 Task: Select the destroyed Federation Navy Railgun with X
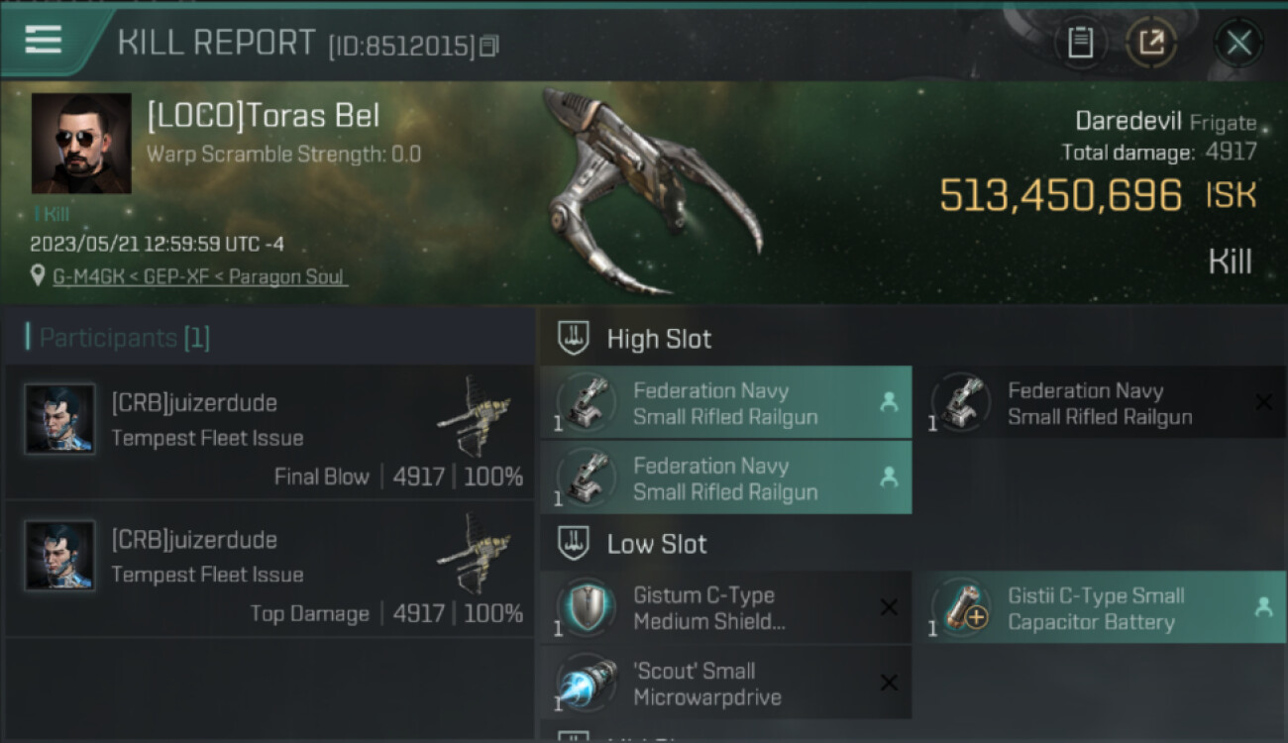tap(1109, 403)
